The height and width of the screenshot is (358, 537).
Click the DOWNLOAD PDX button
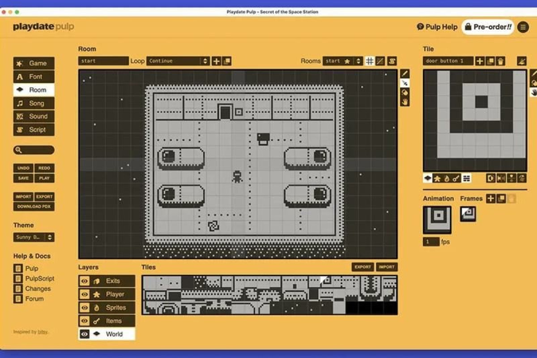pos(34,207)
